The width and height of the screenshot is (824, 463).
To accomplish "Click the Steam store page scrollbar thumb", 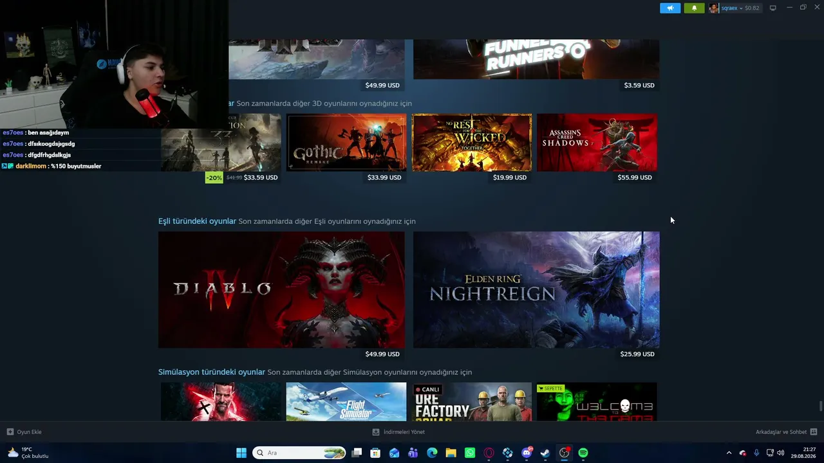I will (x=821, y=407).
